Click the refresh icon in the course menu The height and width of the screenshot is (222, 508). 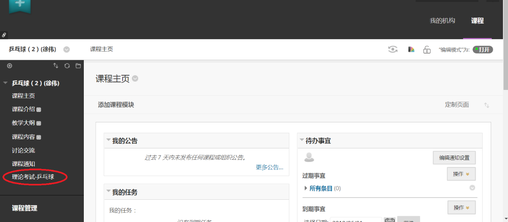tap(67, 66)
